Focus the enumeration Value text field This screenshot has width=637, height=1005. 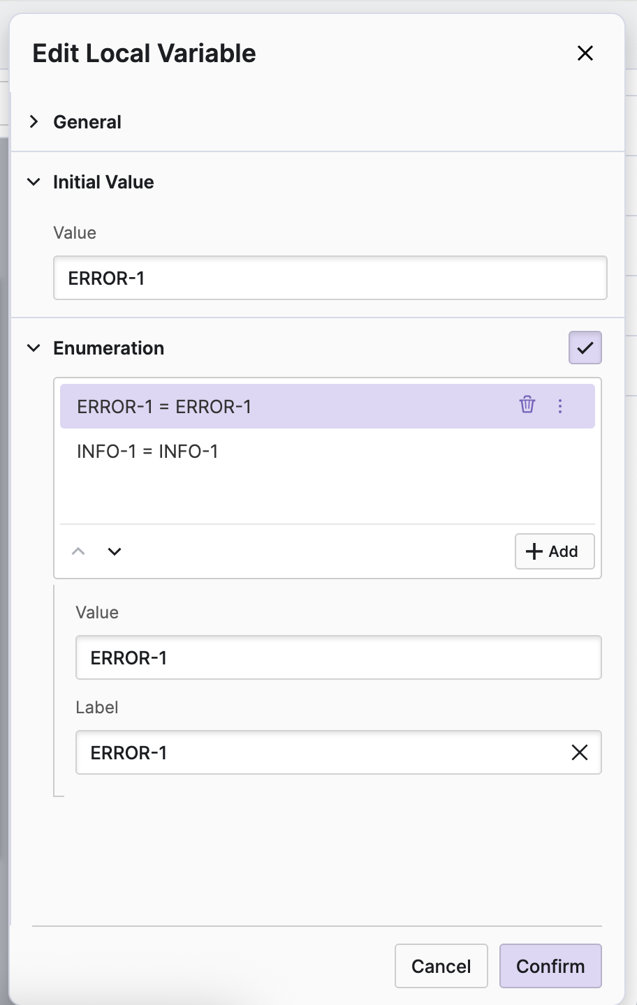click(x=338, y=657)
